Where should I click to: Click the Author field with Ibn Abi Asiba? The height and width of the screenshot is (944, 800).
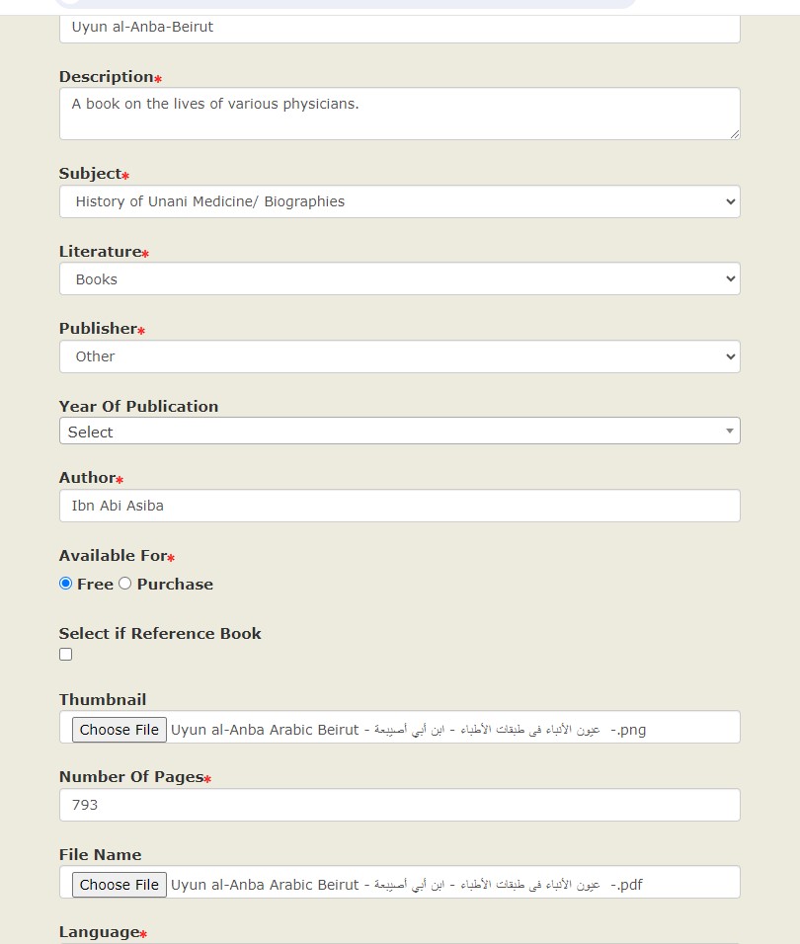399,506
